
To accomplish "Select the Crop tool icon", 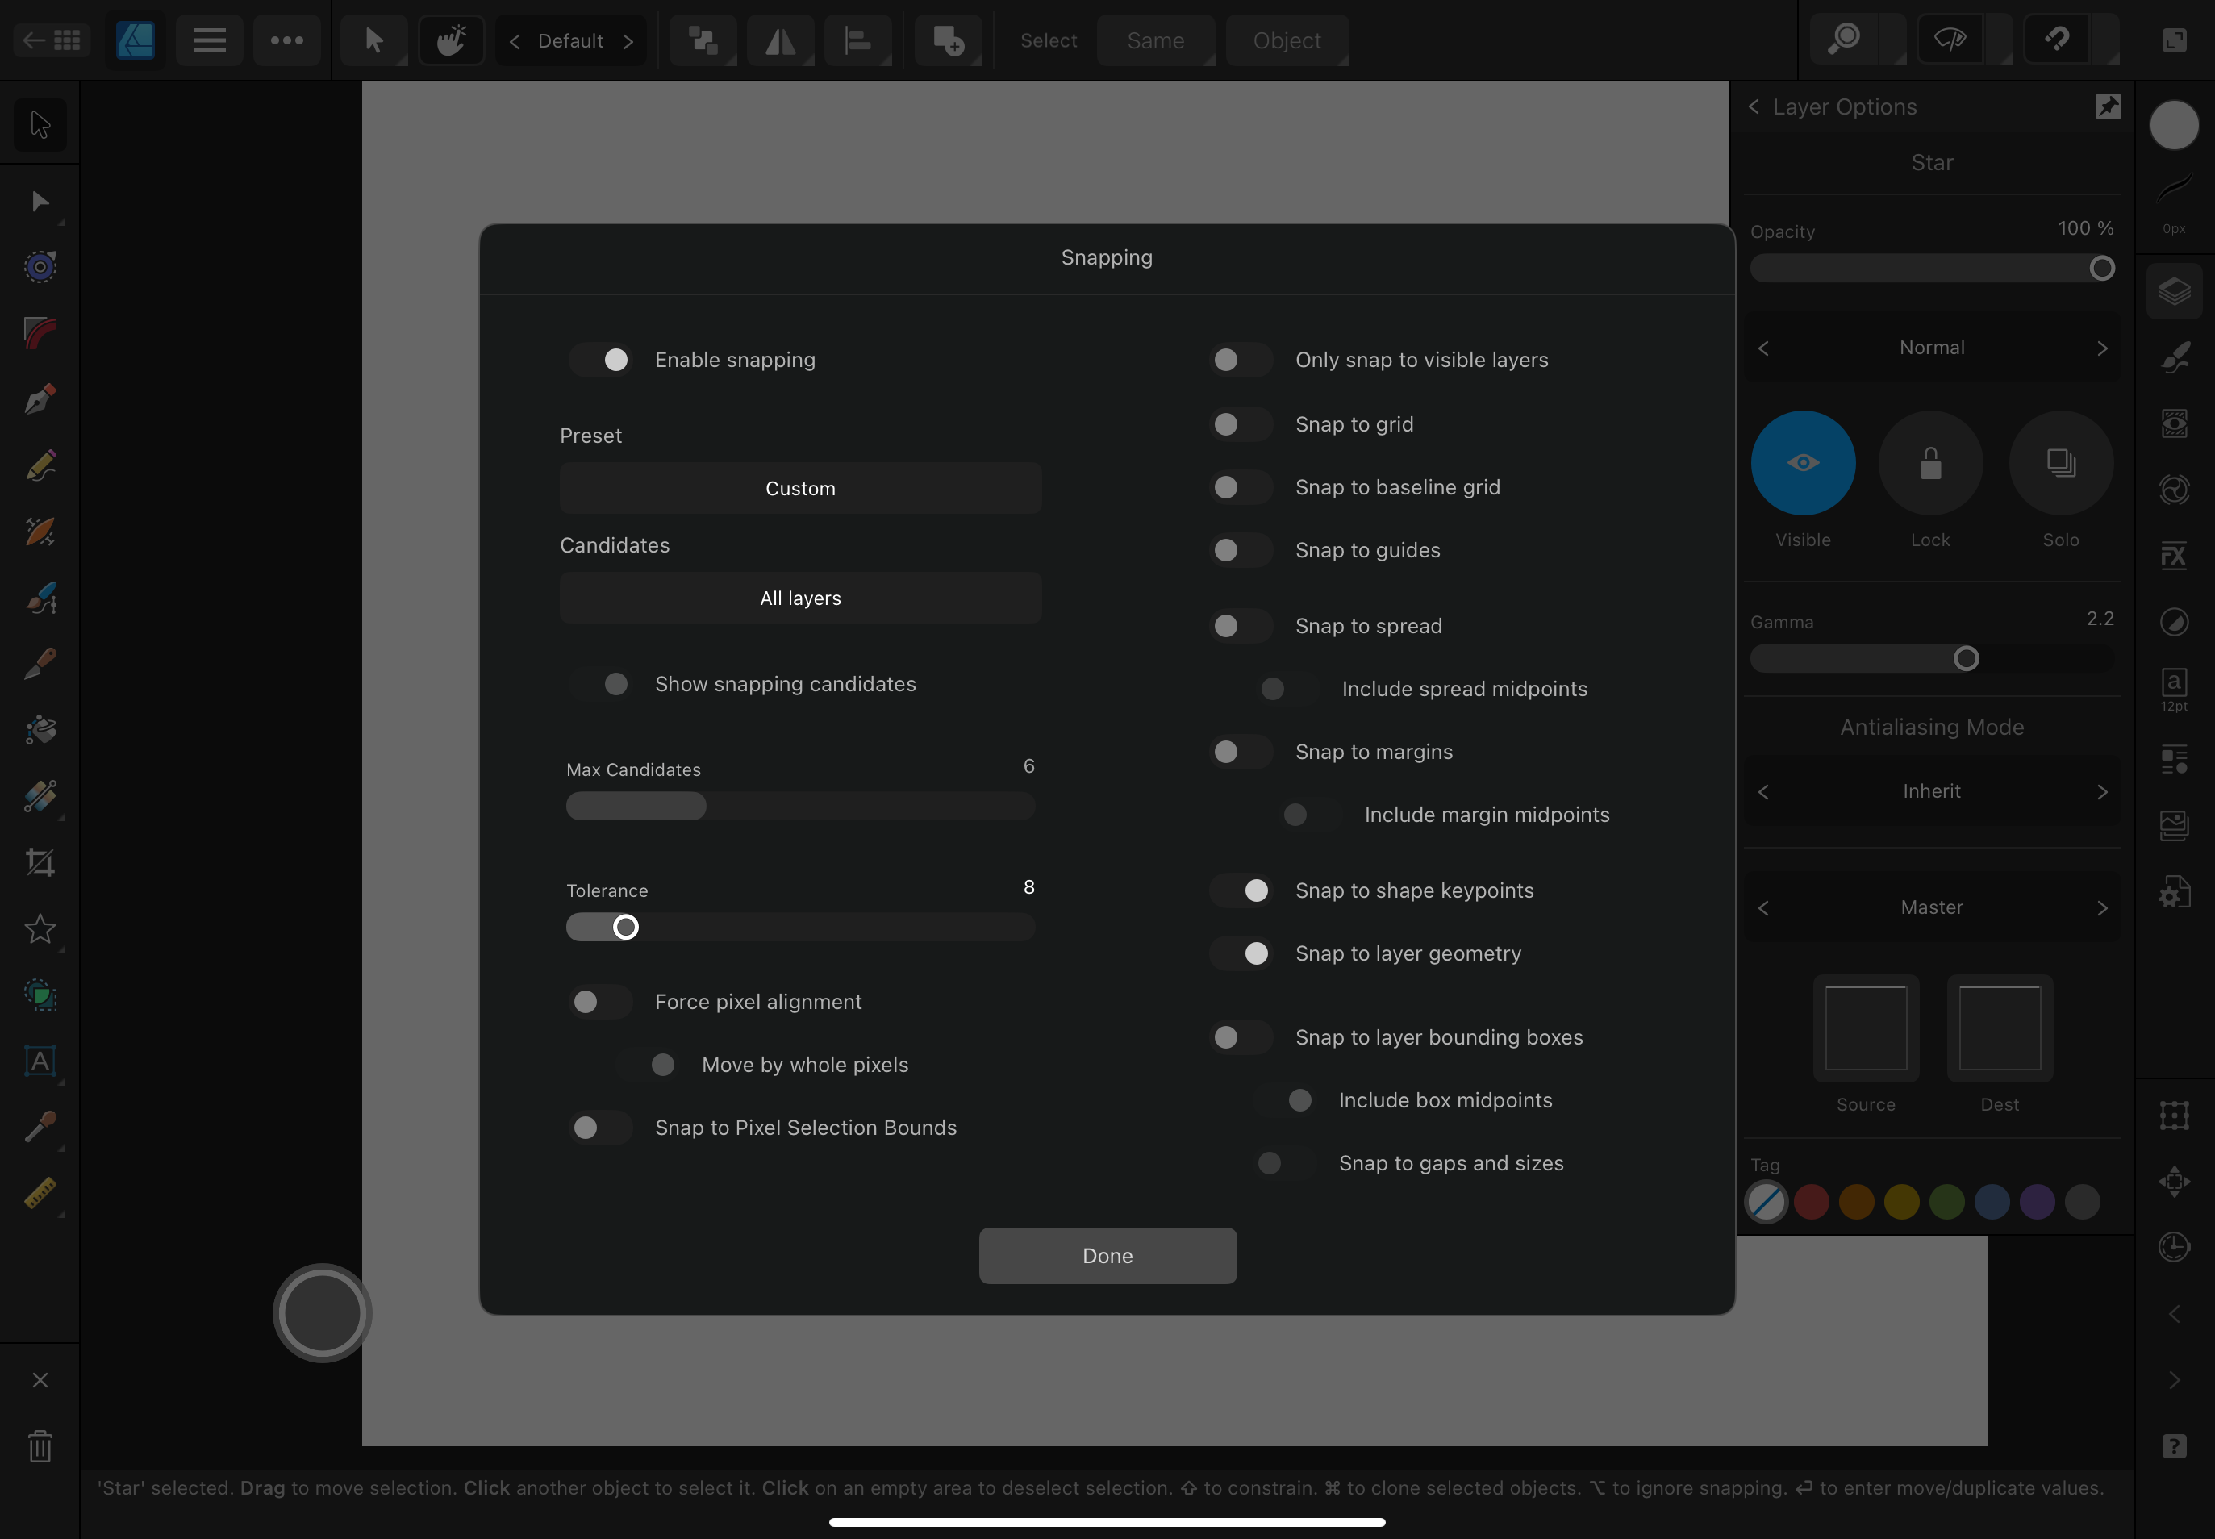I will coord(40,862).
